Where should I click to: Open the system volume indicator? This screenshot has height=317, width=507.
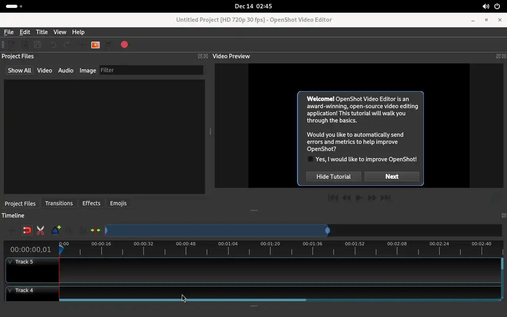486,6
